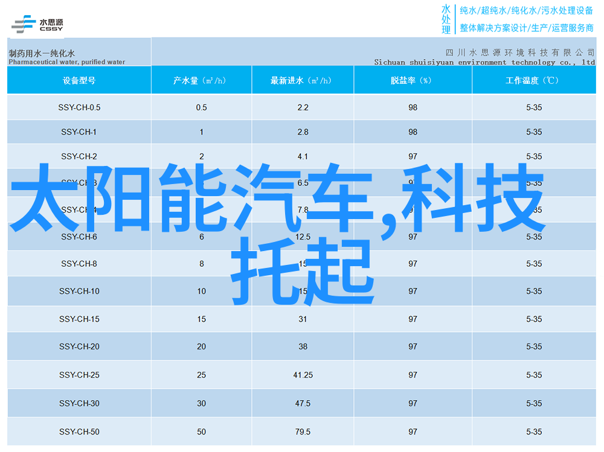Select the 脱盐率 (%) column header
This screenshot has width=604, height=452.
click(413, 80)
